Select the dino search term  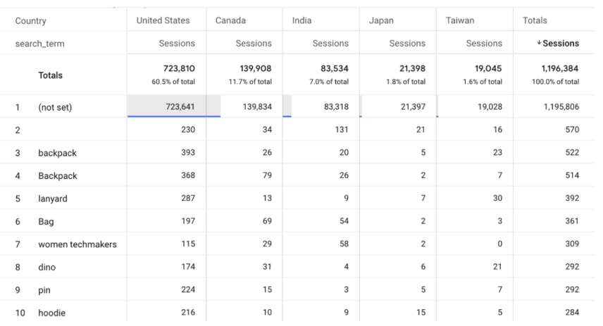(47, 267)
